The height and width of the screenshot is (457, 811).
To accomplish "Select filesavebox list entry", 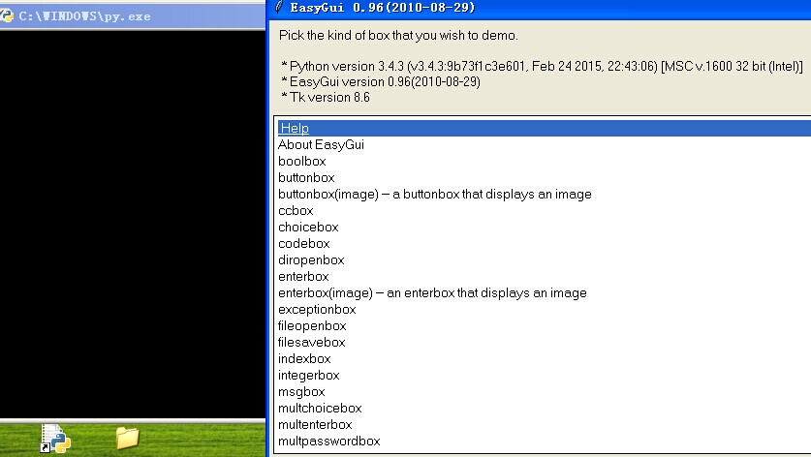I will 311,342.
